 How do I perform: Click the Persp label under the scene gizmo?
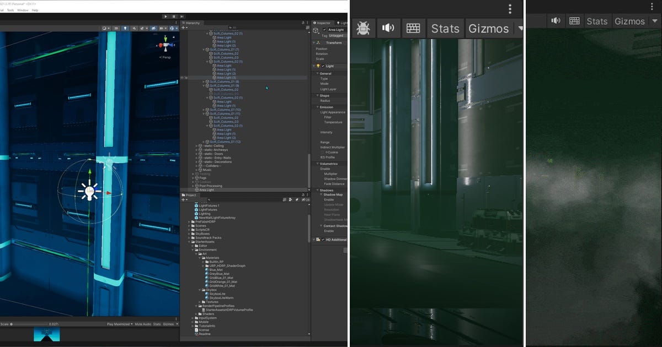point(165,57)
